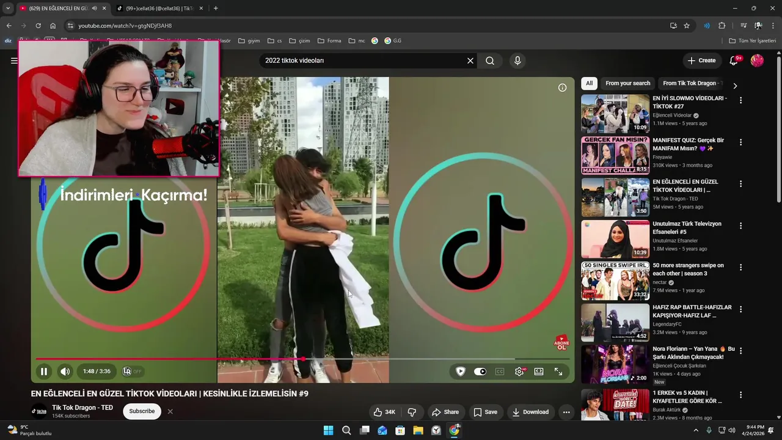Screen dimensions: 782x440
Task: Clear the YouTube search box text
Action: coord(470,61)
